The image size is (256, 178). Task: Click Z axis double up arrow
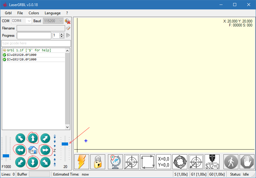coord(55,141)
